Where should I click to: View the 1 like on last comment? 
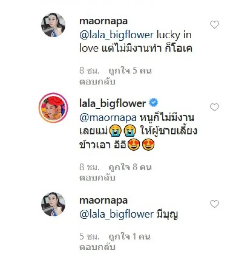click(130, 237)
